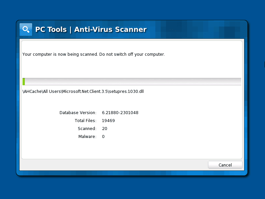The width and height of the screenshot is (265, 199).
Task: Click the 'Your computer is now being scanned' message
Action: coord(94,54)
